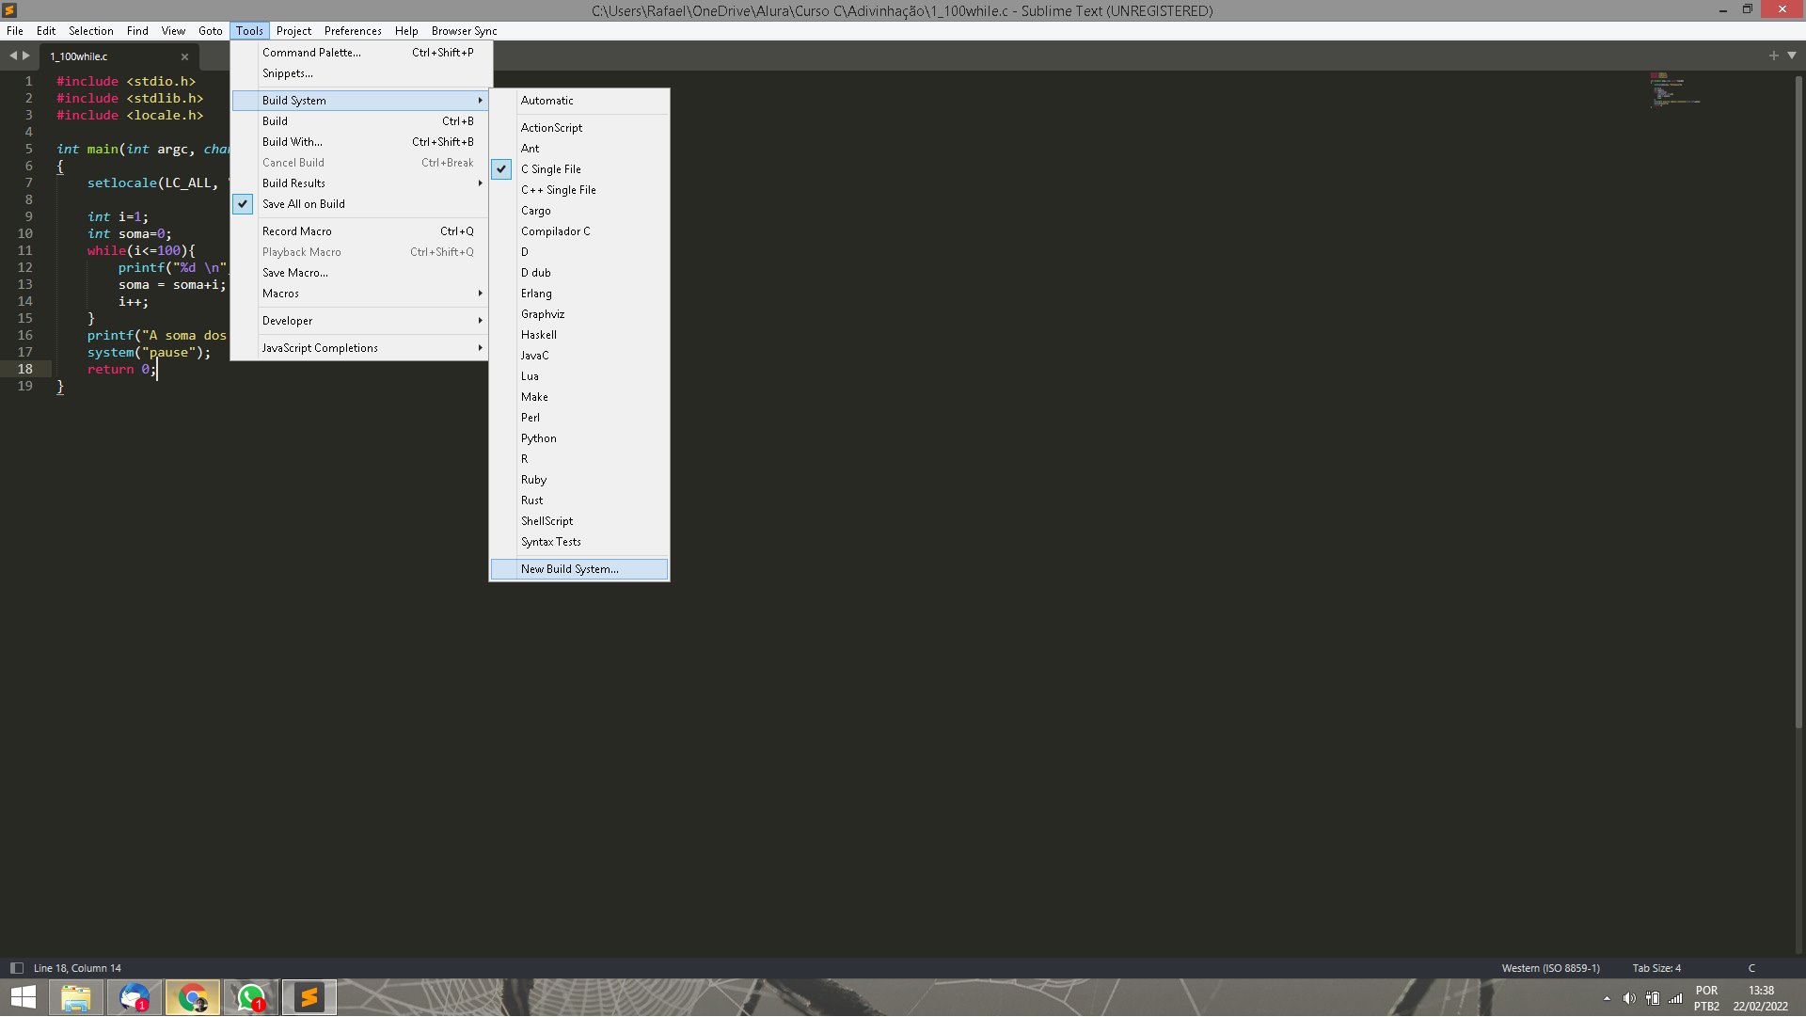Open the Project menu
The image size is (1806, 1017).
point(293,31)
